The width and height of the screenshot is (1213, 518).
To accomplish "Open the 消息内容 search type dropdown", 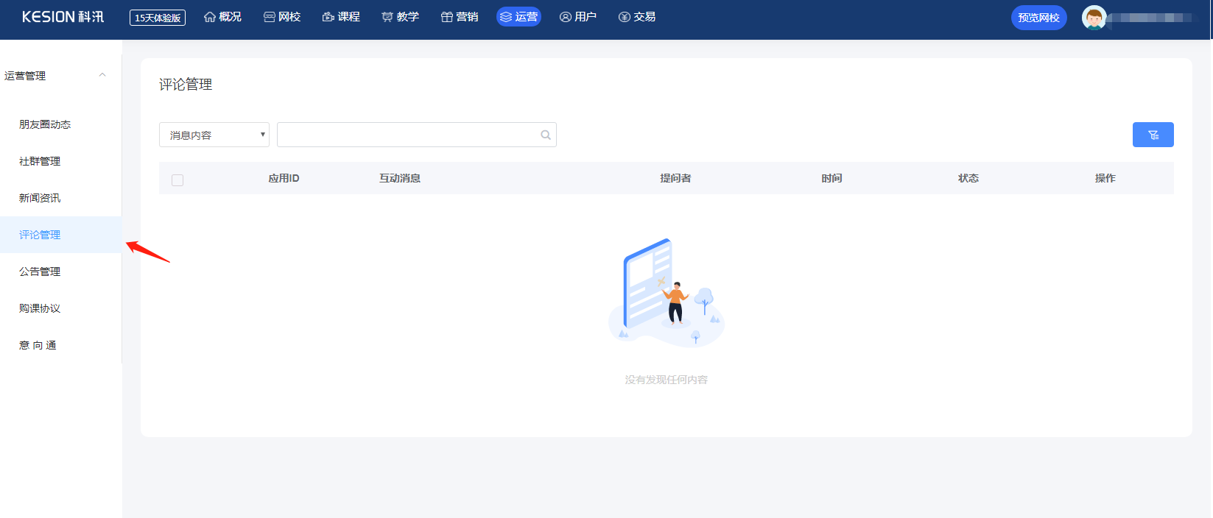I will (214, 135).
